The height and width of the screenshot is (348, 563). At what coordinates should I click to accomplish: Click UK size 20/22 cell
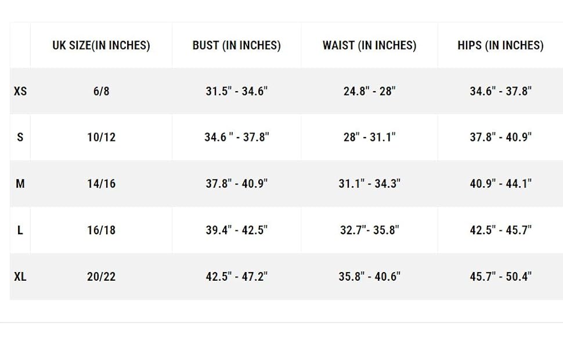point(101,277)
